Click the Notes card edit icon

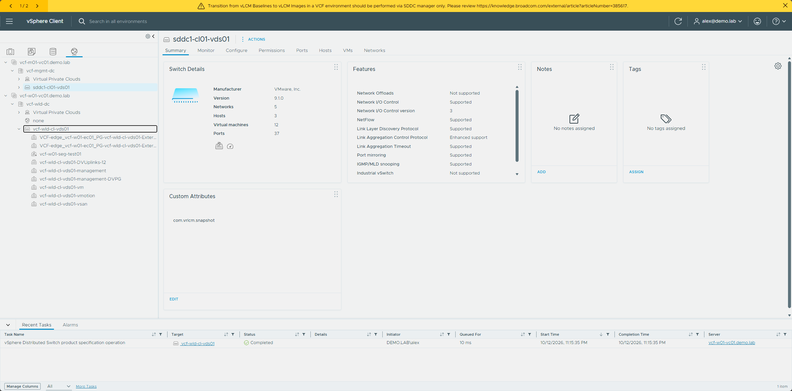[x=574, y=119]
